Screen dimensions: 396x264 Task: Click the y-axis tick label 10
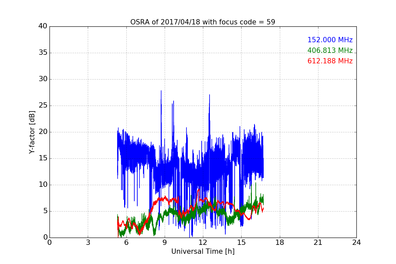(x=43, y=185)
